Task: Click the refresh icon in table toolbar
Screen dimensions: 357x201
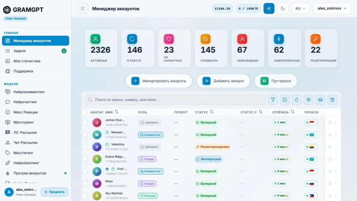Action: click(x=297, y=100)
